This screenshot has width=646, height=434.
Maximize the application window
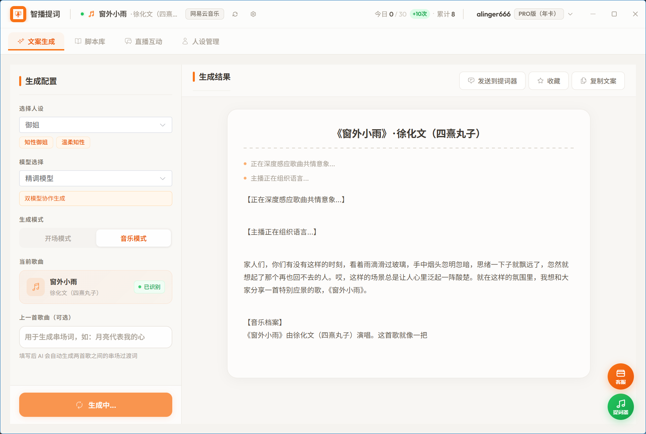(x=614, y=14)
